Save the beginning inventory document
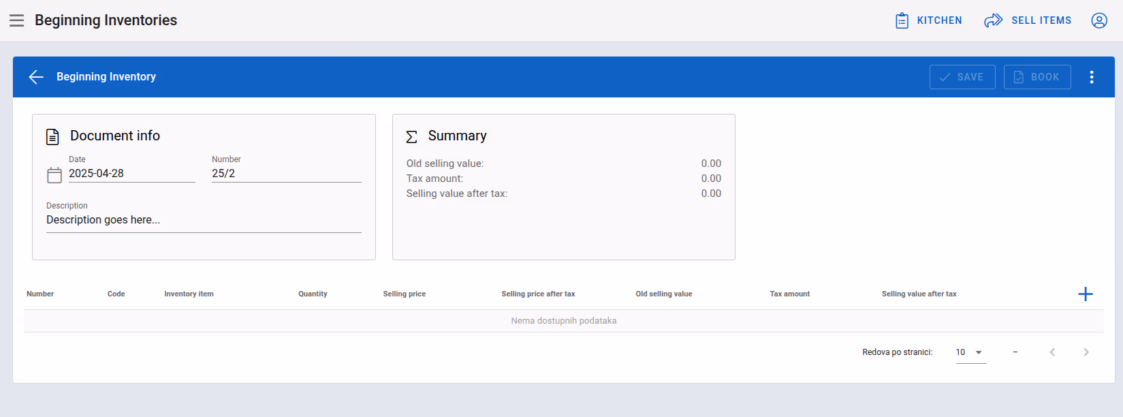1123x417 pixels. pyautogui.click(x=962, y=77)
